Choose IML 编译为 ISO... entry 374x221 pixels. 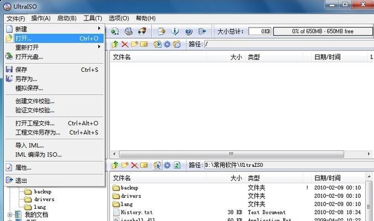54,155
